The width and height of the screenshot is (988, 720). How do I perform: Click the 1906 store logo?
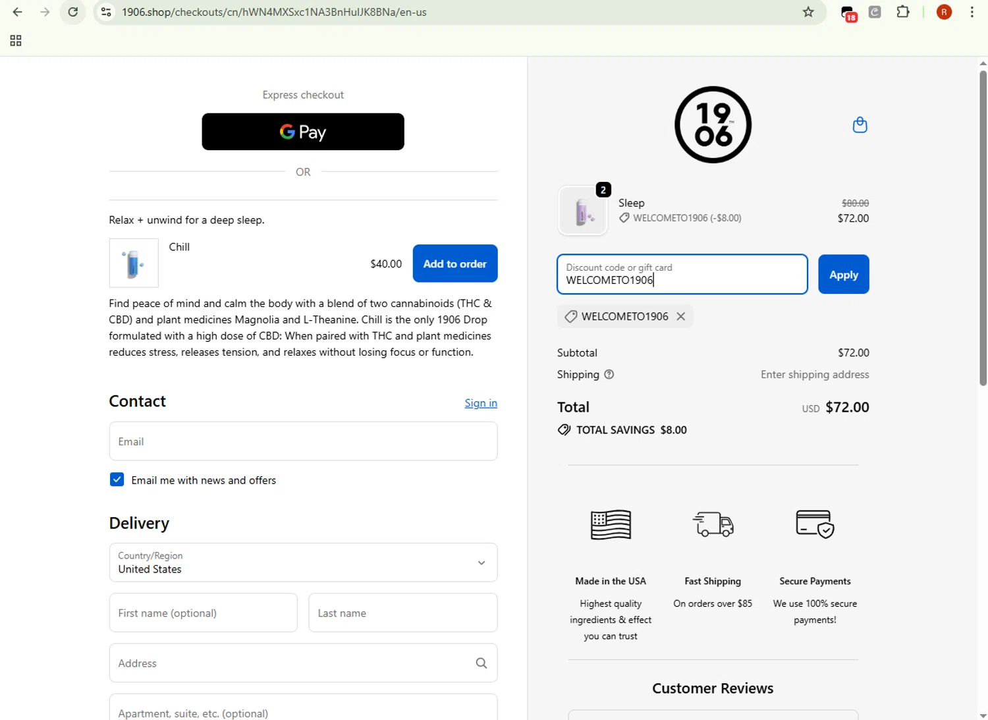713,125
